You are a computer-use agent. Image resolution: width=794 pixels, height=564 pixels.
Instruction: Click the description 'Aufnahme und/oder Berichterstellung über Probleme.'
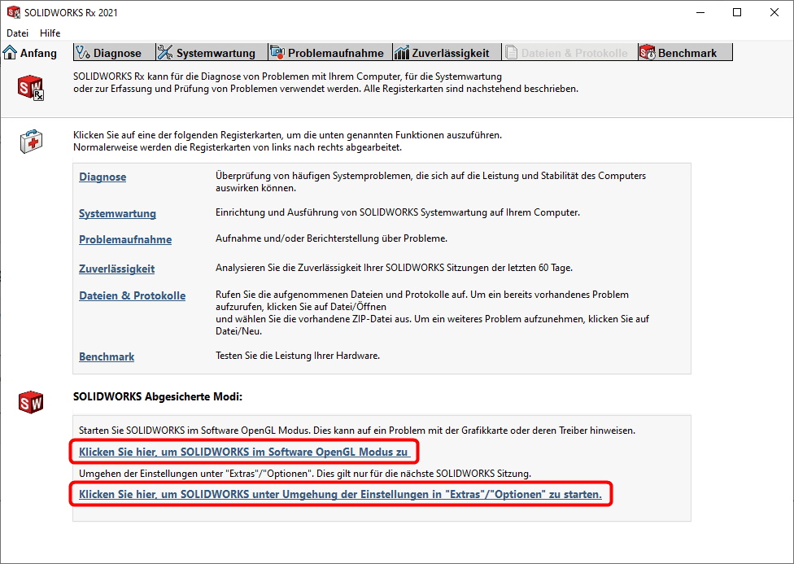coord(332,238)
